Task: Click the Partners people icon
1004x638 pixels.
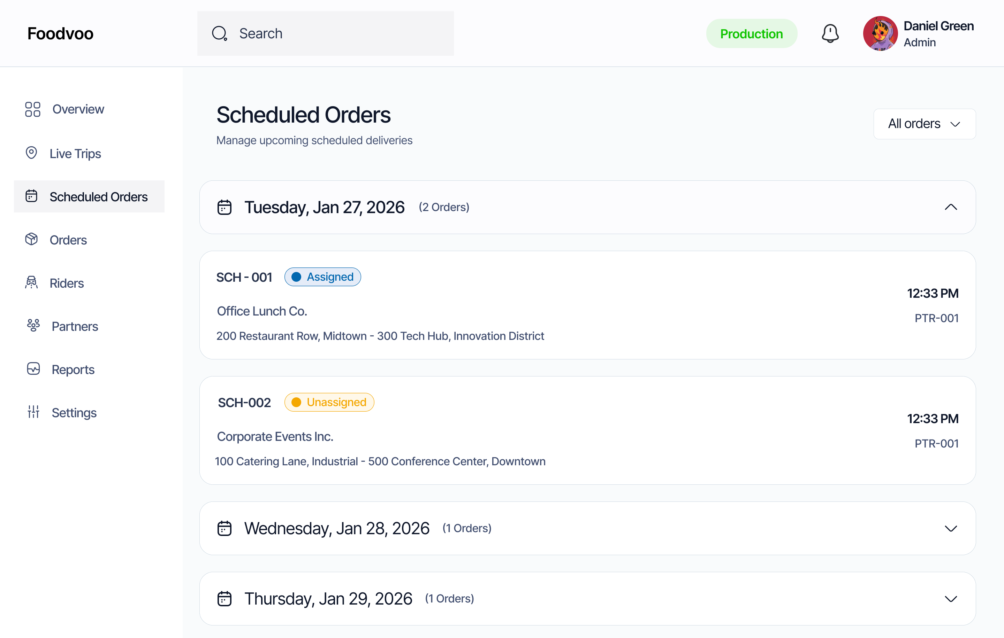Action: 33,325
